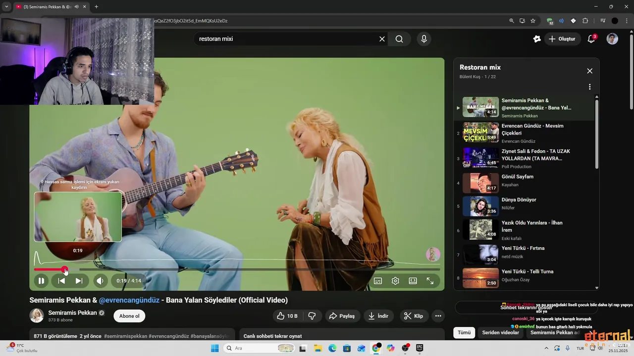Skip to the next video in the player
634x356 pixels.
point(79,281)
